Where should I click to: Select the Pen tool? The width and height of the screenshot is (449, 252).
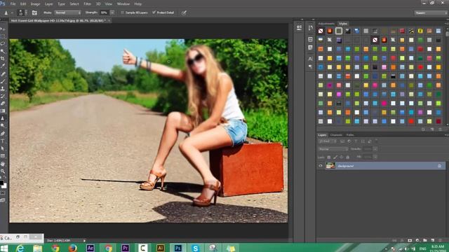click(x=3, y=134)
